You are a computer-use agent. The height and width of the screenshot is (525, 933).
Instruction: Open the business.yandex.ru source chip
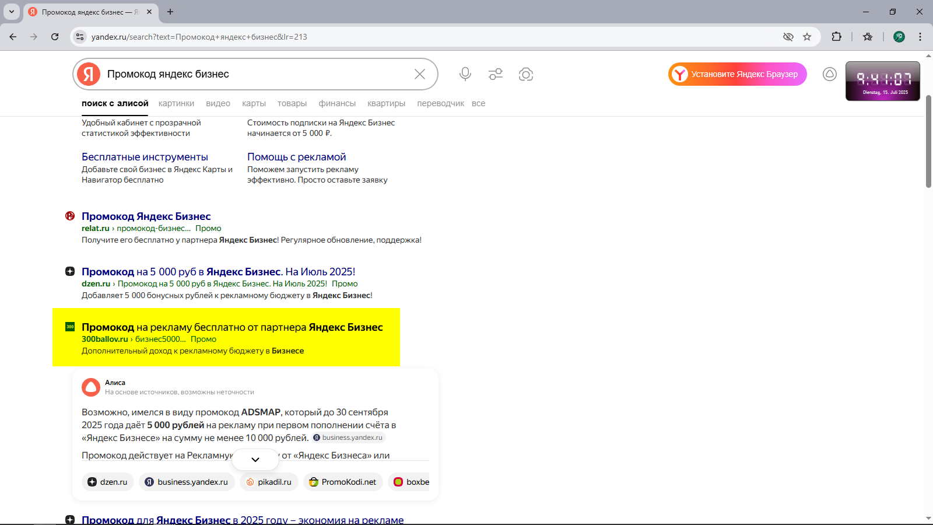coord(187,482)
